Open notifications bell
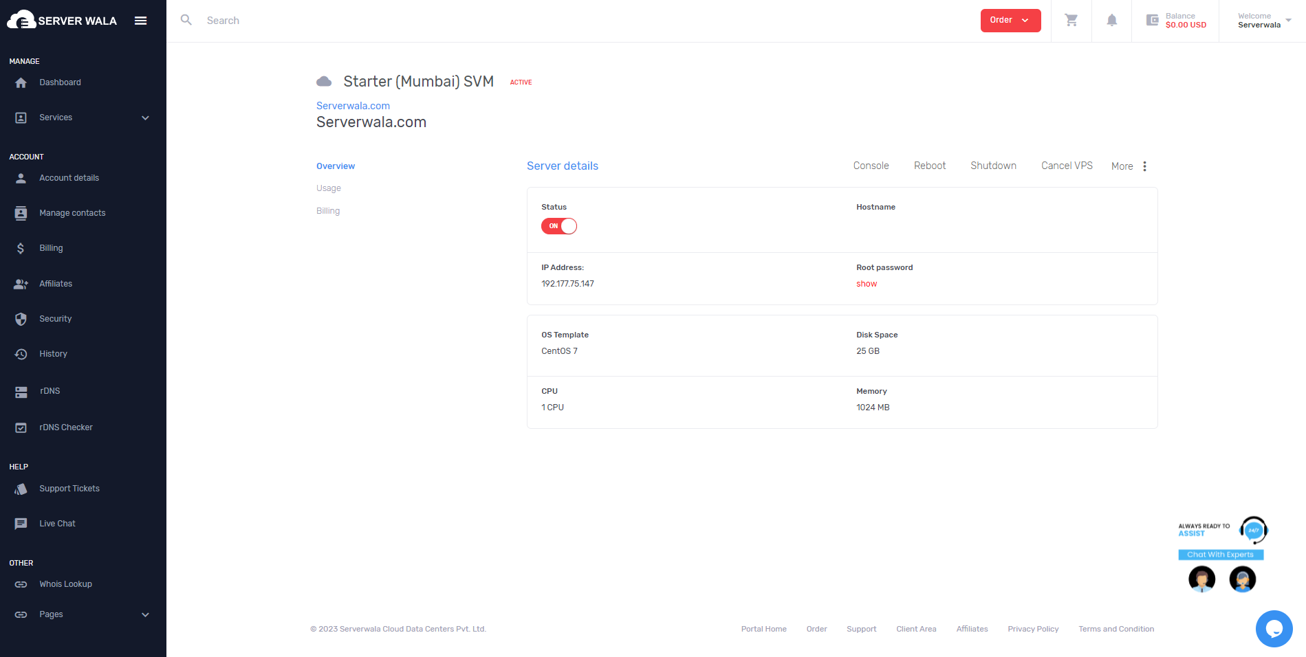This screenshot has width=1306, height=657. [1111, 20]
